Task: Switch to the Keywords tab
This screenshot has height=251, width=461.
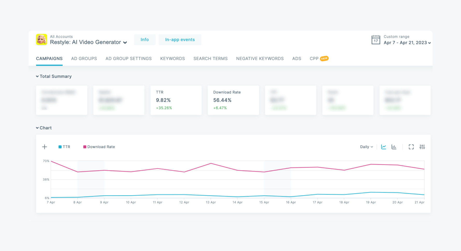Action: pyautogui.click(x=172, y=59)
